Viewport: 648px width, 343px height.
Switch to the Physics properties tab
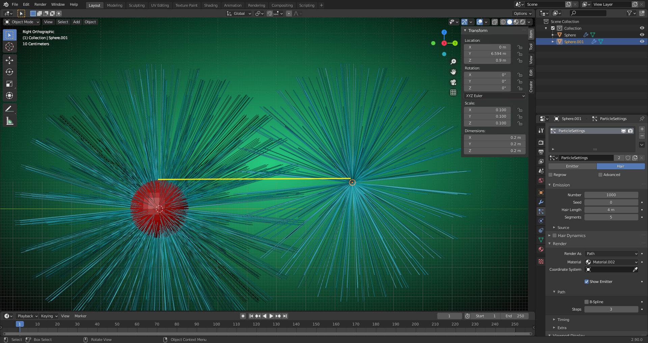pos(541,221)
